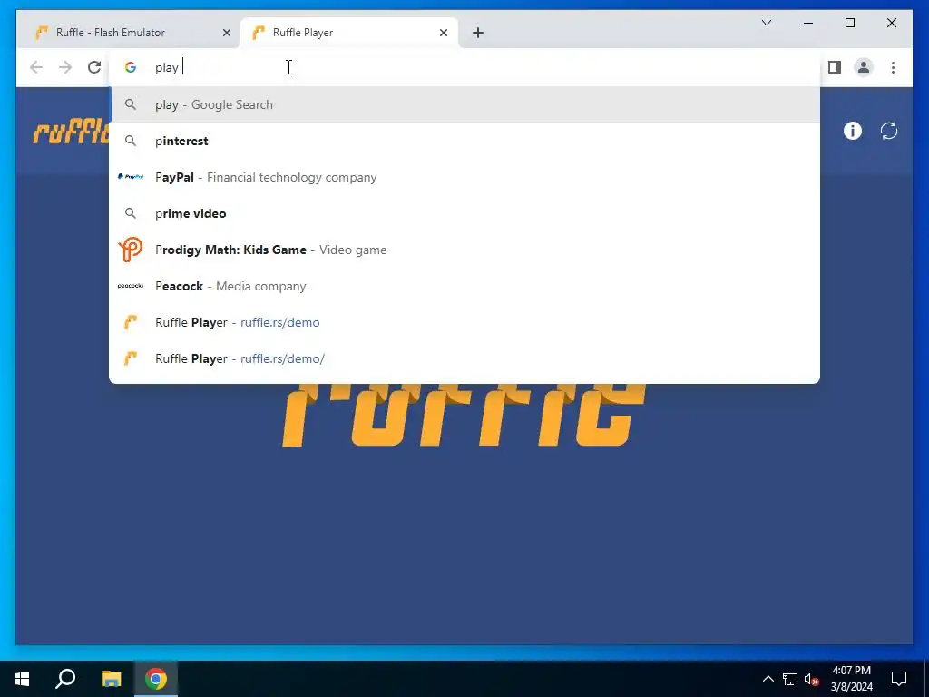The image size is (929, 697).
Task: Close the Ruffle - Flash Emulator tab
Action: click(x=226, y=33)
